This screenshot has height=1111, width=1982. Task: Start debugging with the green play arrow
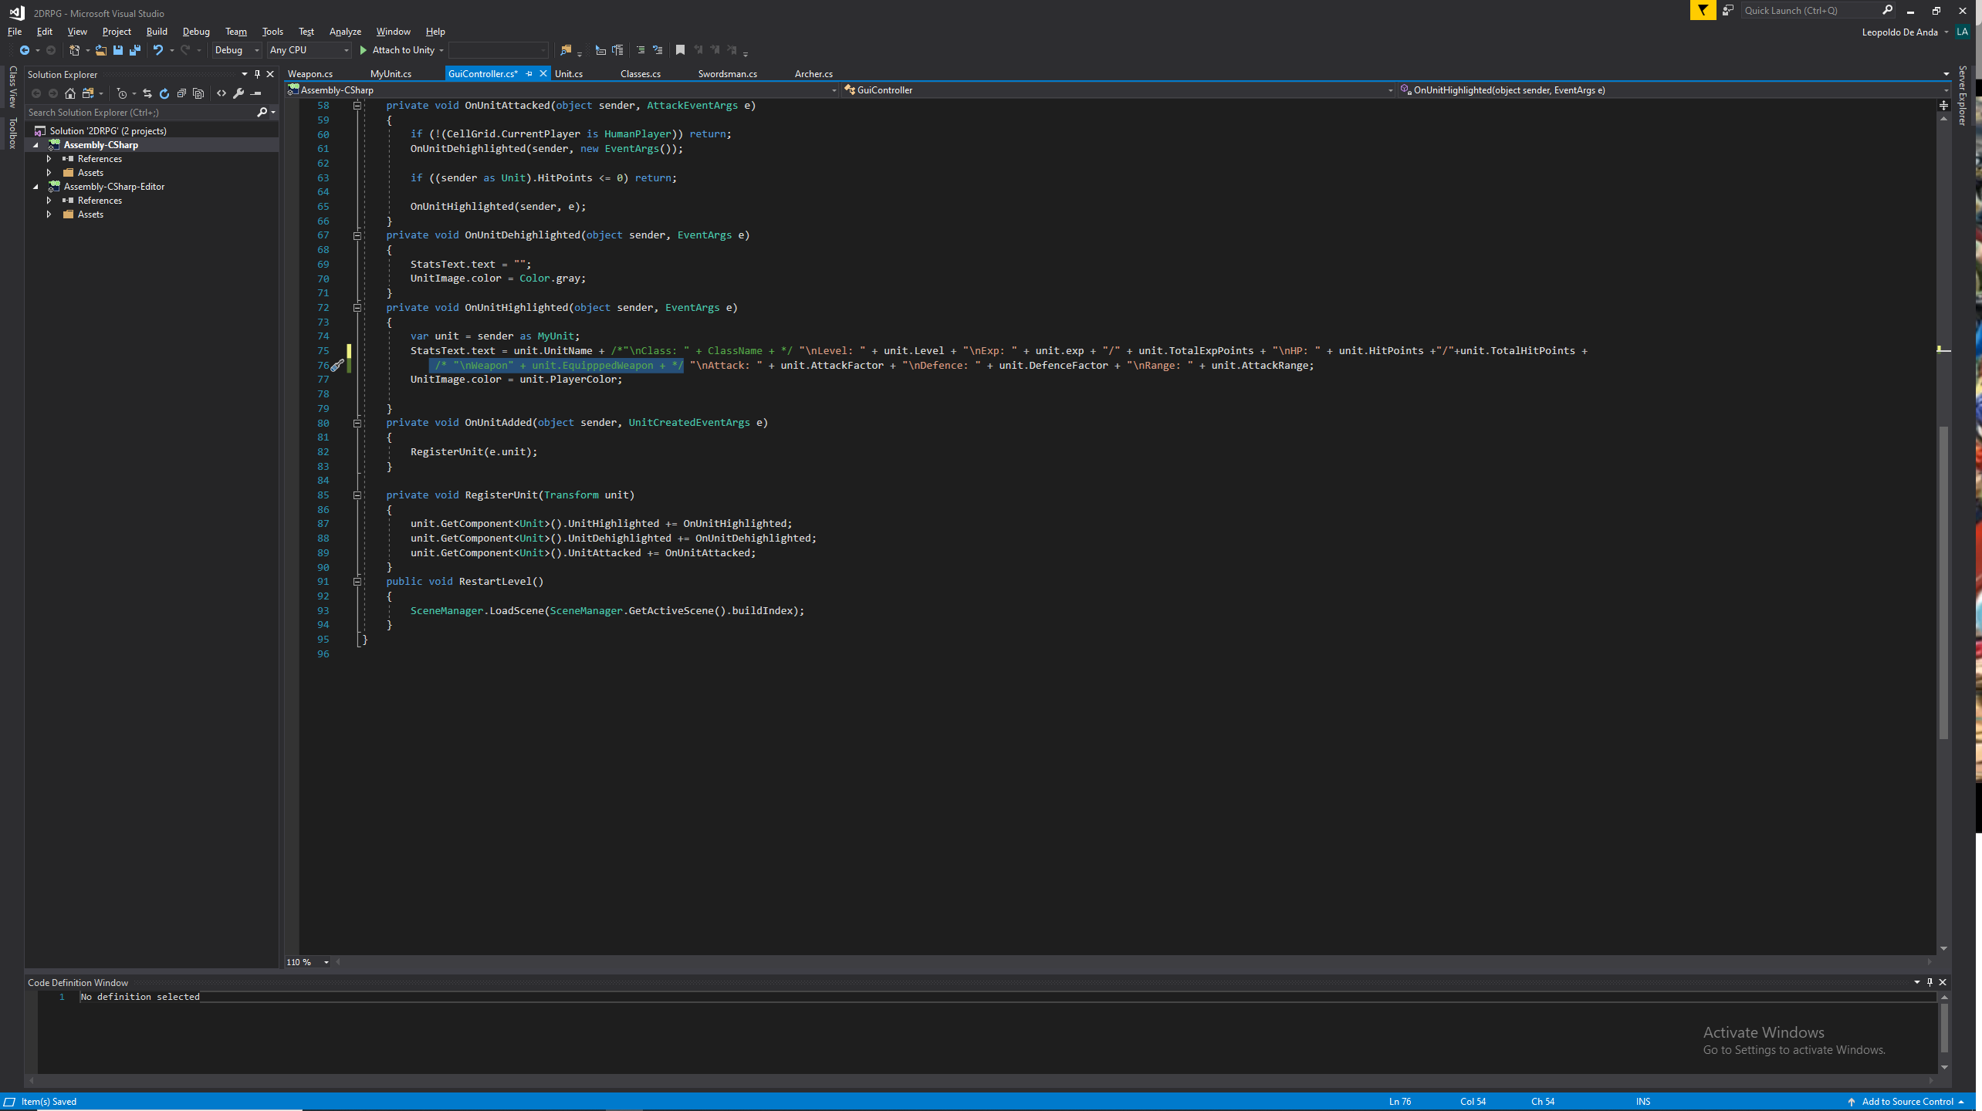tap(363, 49)
